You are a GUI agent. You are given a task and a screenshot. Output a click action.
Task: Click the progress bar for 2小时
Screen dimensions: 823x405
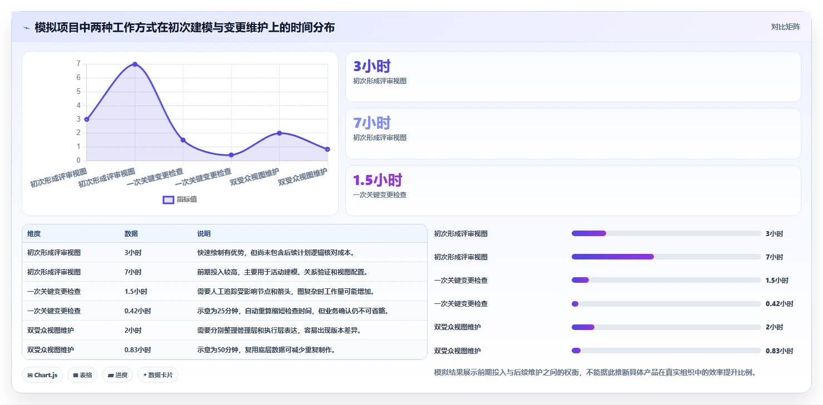(x=666, y=327)
